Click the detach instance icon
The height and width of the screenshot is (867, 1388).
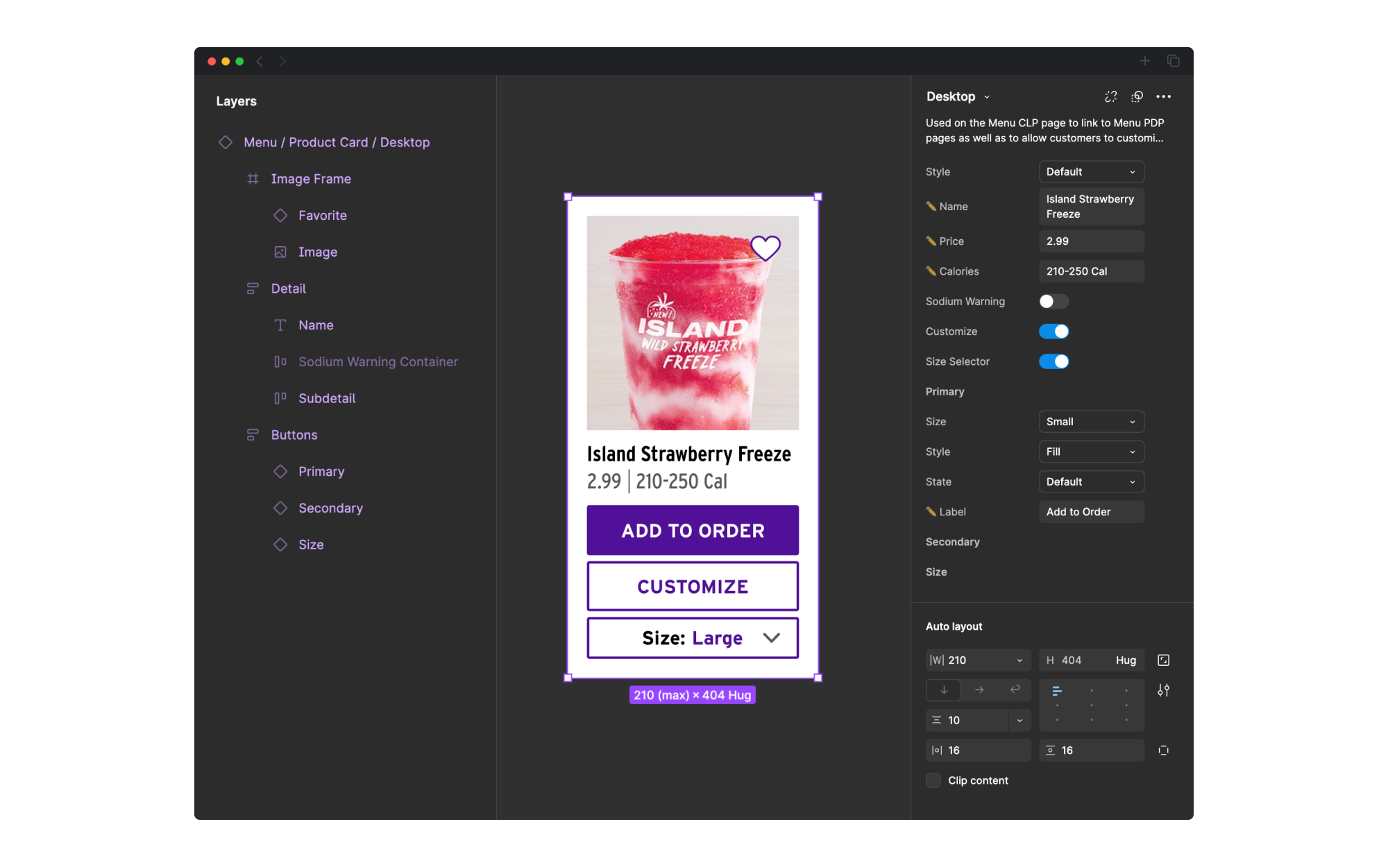(1110, 96)
